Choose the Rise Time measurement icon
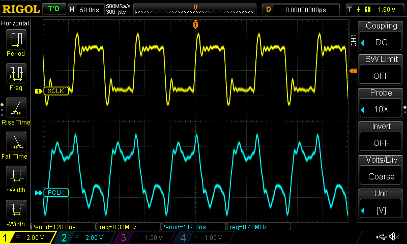The width and height of the screenshot is (407, 244). tap(16, 108)
